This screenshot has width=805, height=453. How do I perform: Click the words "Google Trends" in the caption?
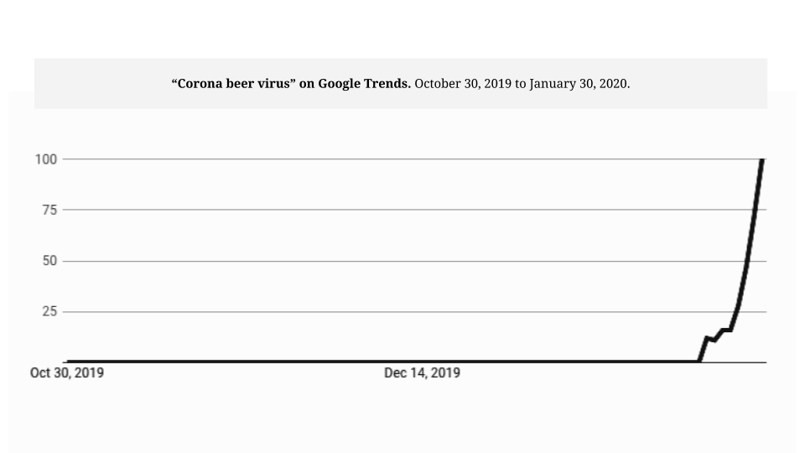point(365,83)
